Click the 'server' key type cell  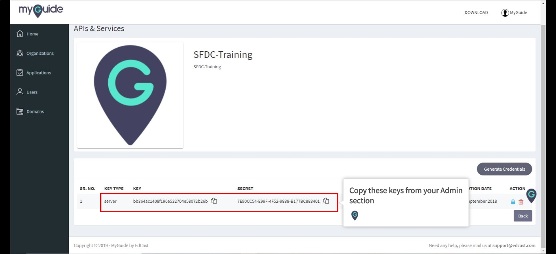pyautogui.click(x=110, y=201)
